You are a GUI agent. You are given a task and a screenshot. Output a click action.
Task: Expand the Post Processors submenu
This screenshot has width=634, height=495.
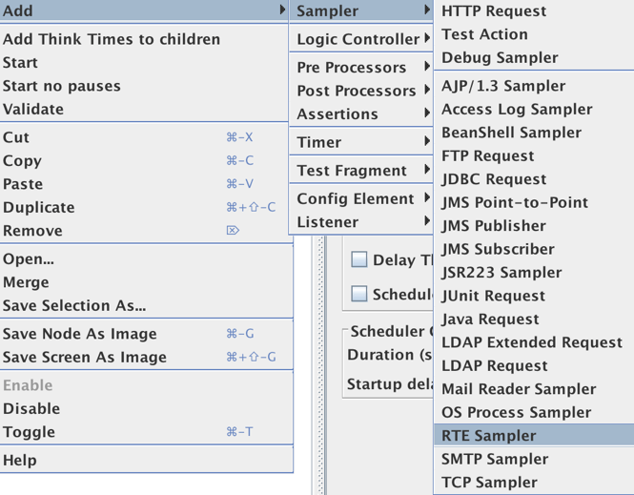[361, 91]
